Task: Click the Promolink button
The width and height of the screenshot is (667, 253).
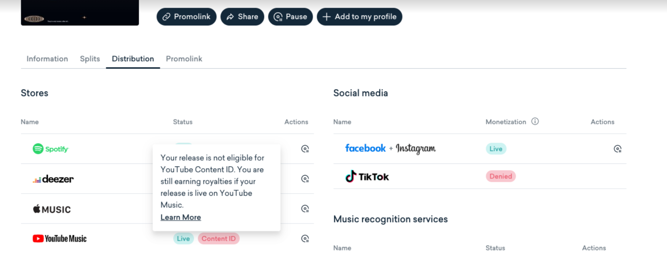Action: coord(186,17)
